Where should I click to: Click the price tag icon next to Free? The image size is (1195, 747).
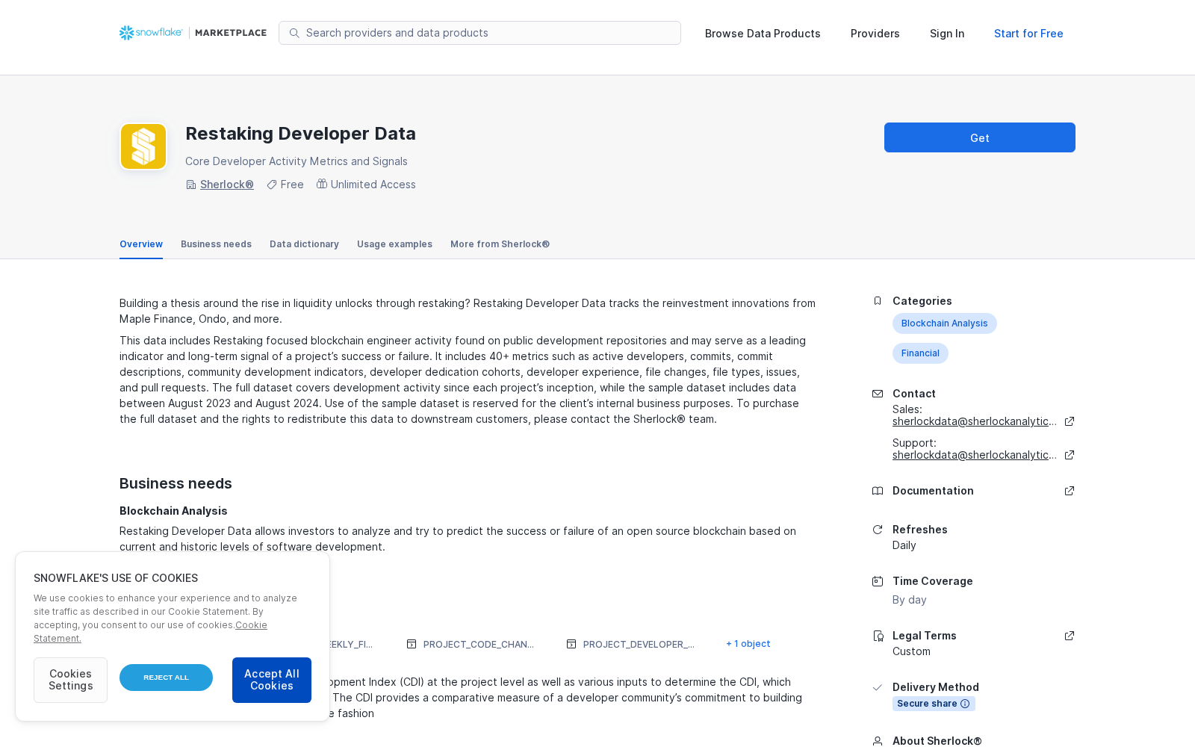click(272, 185)
